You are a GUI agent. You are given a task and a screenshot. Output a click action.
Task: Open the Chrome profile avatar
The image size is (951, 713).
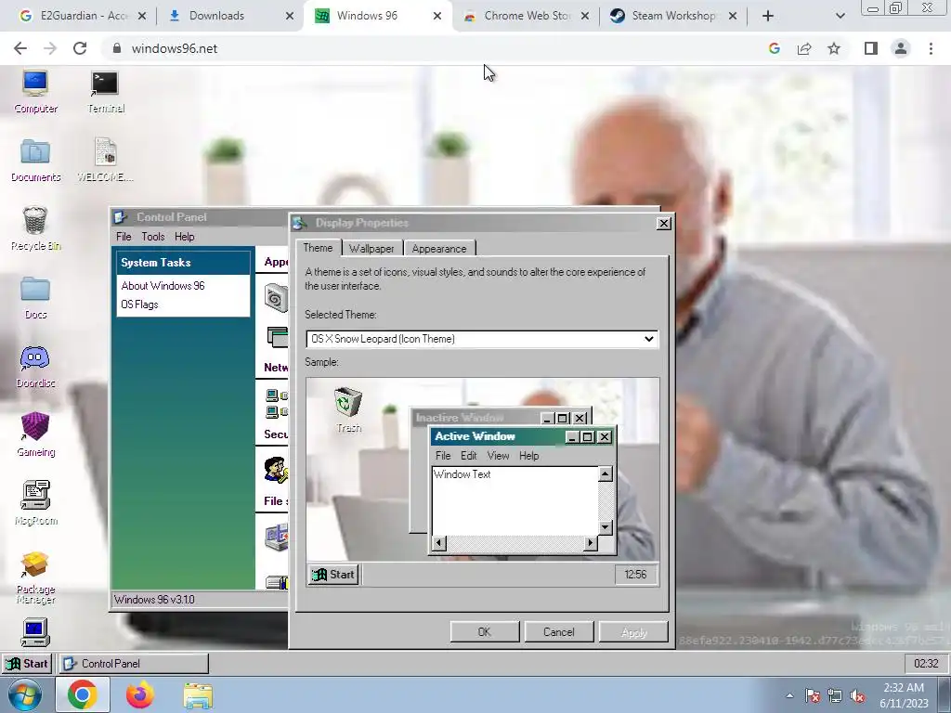901,48
